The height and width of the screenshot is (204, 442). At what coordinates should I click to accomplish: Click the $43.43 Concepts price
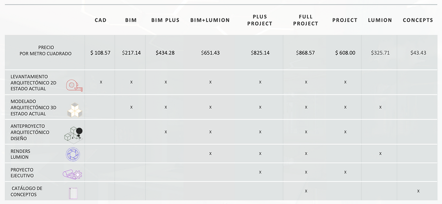[419, 53]
